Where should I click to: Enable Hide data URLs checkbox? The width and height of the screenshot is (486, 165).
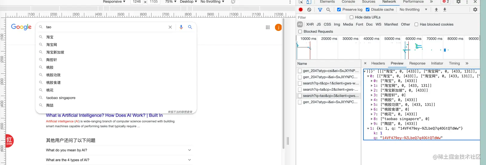(x=351, y=17)
